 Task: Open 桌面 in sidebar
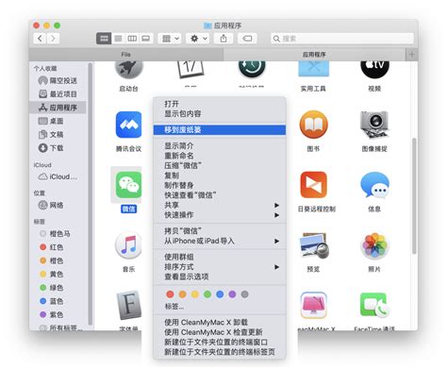pyautogui.click(x=58, y=121)
